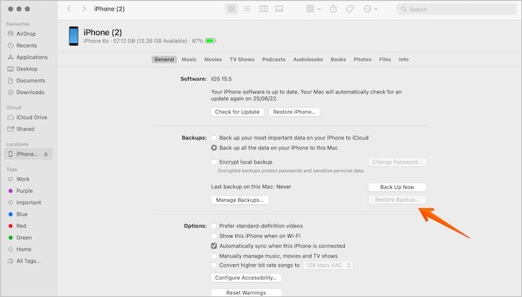Image resolution: width=522 pixels, height=297 pixels.
Task: Enable Prefer standard-definition videos
Action: (x=214, y=226)
